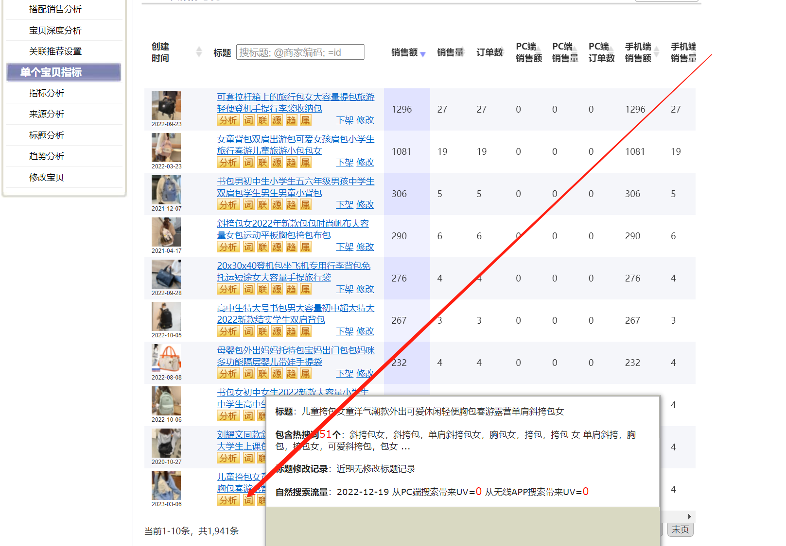Open the 2022-08-08 diaper bag product thumbnail

point(166,358)
